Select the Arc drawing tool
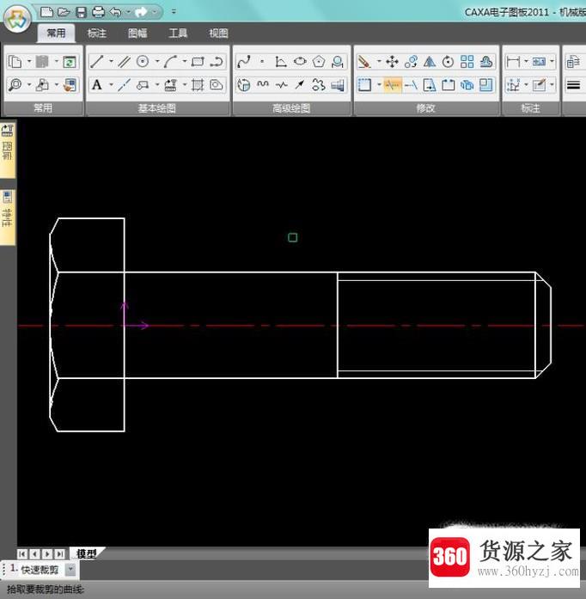Image resolution: width=586 pixels, height=599 pixels. tap(170, 62)
